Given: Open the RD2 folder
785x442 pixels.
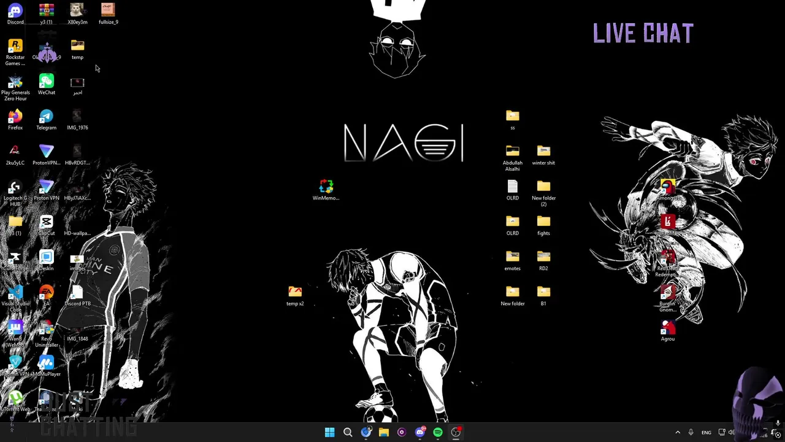Looking at the screenshot, I should pos(543,260).
